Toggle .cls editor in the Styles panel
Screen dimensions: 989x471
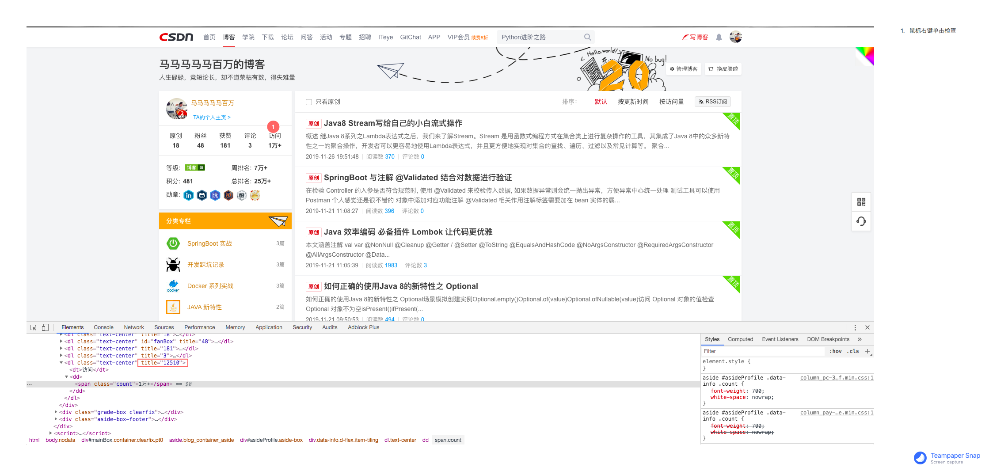[854, 351]
